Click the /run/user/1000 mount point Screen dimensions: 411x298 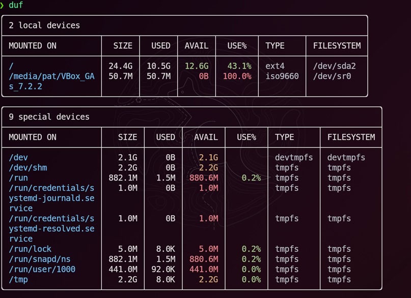pos(42,270)
